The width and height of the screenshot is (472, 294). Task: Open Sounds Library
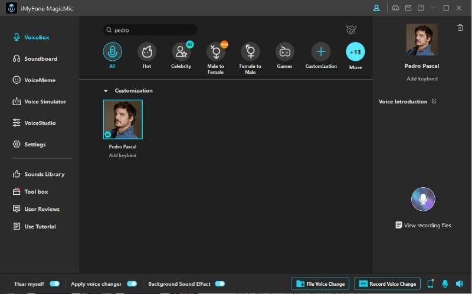[38, 174]
